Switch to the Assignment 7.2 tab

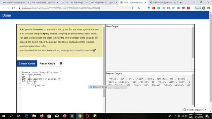45,3
